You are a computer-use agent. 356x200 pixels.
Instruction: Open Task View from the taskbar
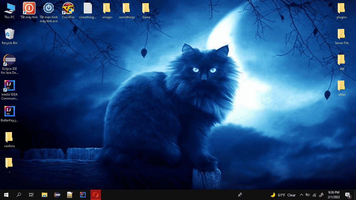(31, 195)
